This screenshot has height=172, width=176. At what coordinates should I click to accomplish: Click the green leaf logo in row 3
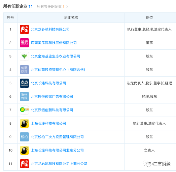[24, 56]
